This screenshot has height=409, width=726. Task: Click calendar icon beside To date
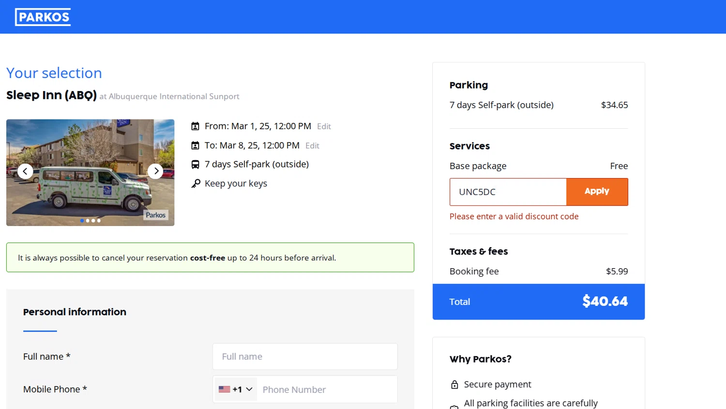tap(195, 145)
